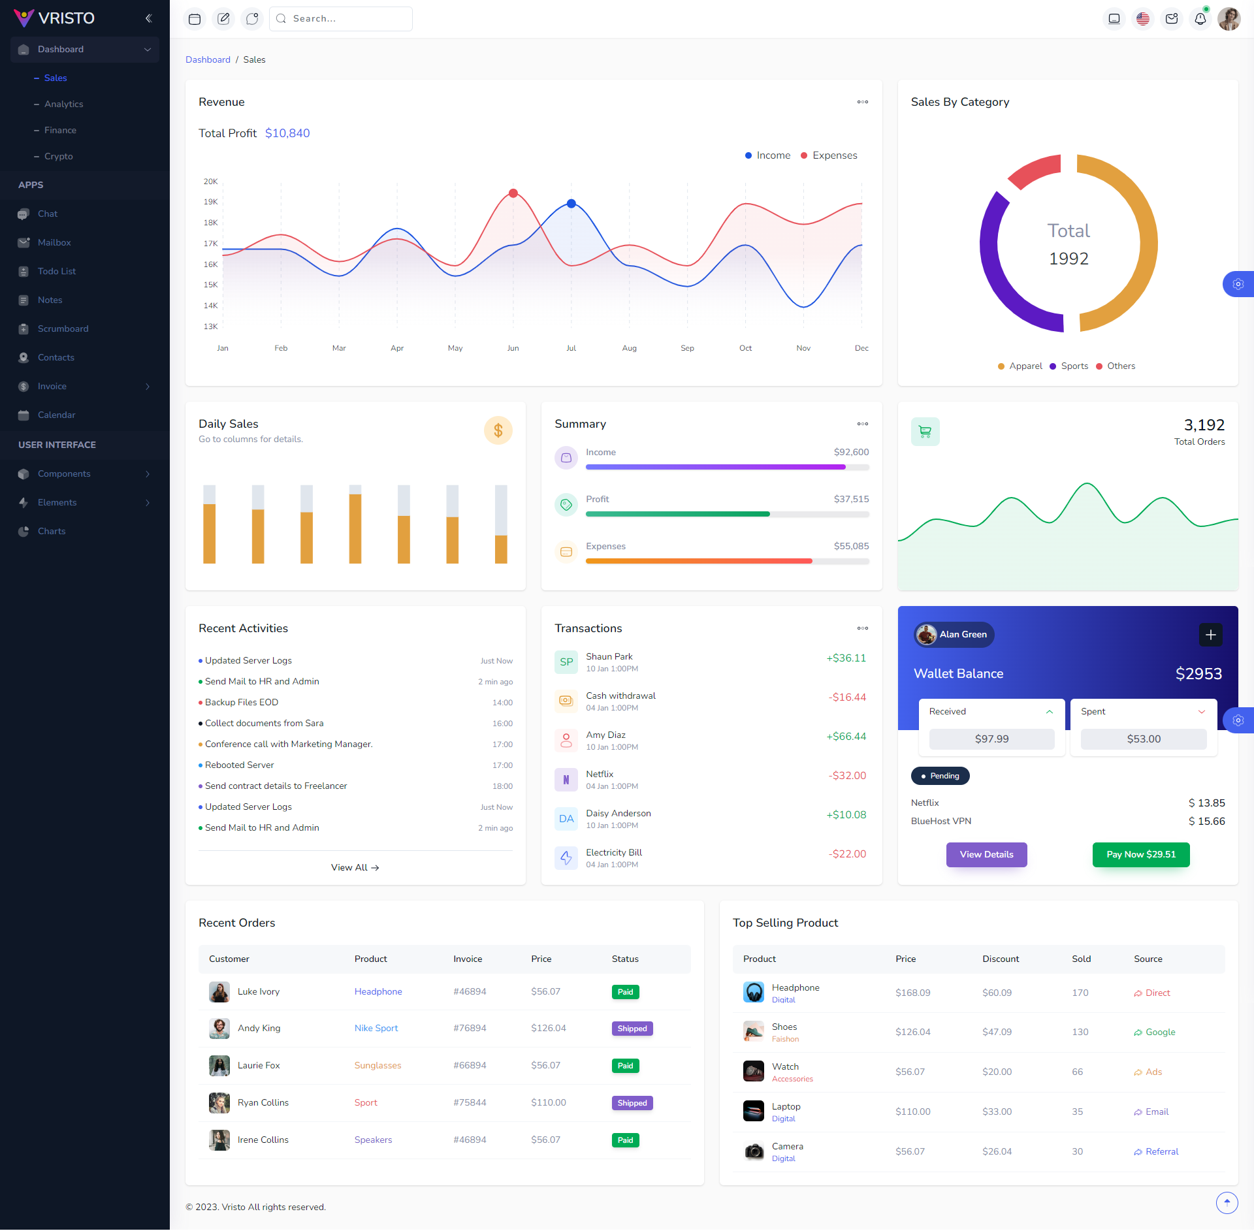Viewport: 1254px width, 1231px height.
Task: Open the Chat app from the sidebar
Action: pyautogui.click(x=48, y=214)
